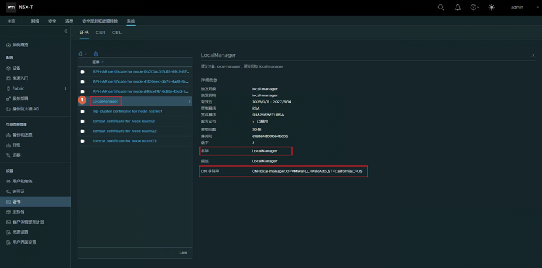Open APH-AR certificate for node d43cef47 link
The height and width of the screenshot is (268, 542).
[x=140, y=91]
